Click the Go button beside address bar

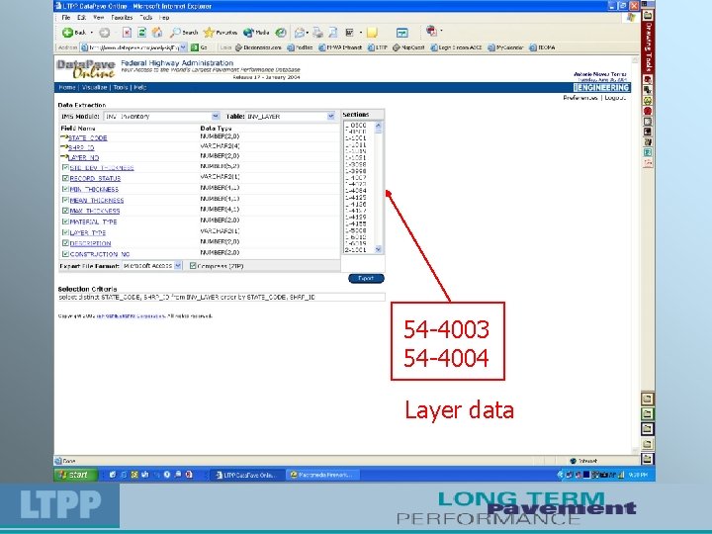coord(199,47)
